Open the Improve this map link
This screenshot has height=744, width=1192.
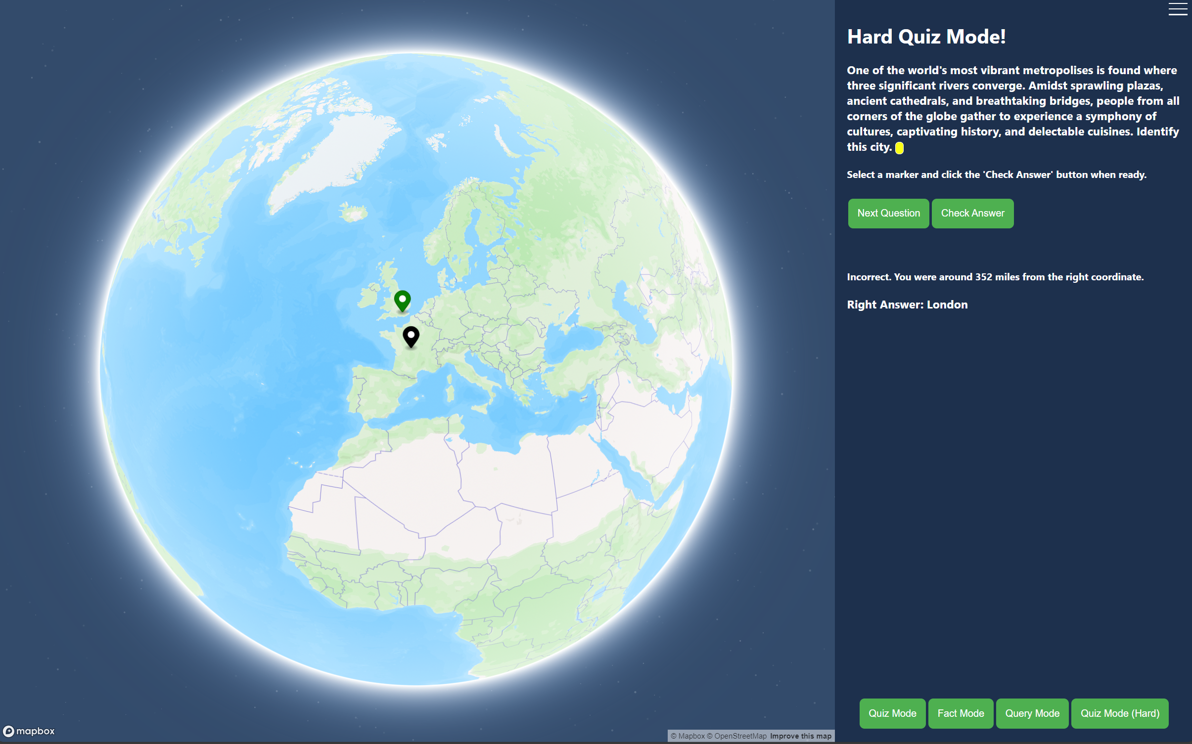pyautogui.click(x=800, y=736)
